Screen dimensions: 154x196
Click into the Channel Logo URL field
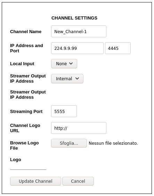[x=79, y=128]
